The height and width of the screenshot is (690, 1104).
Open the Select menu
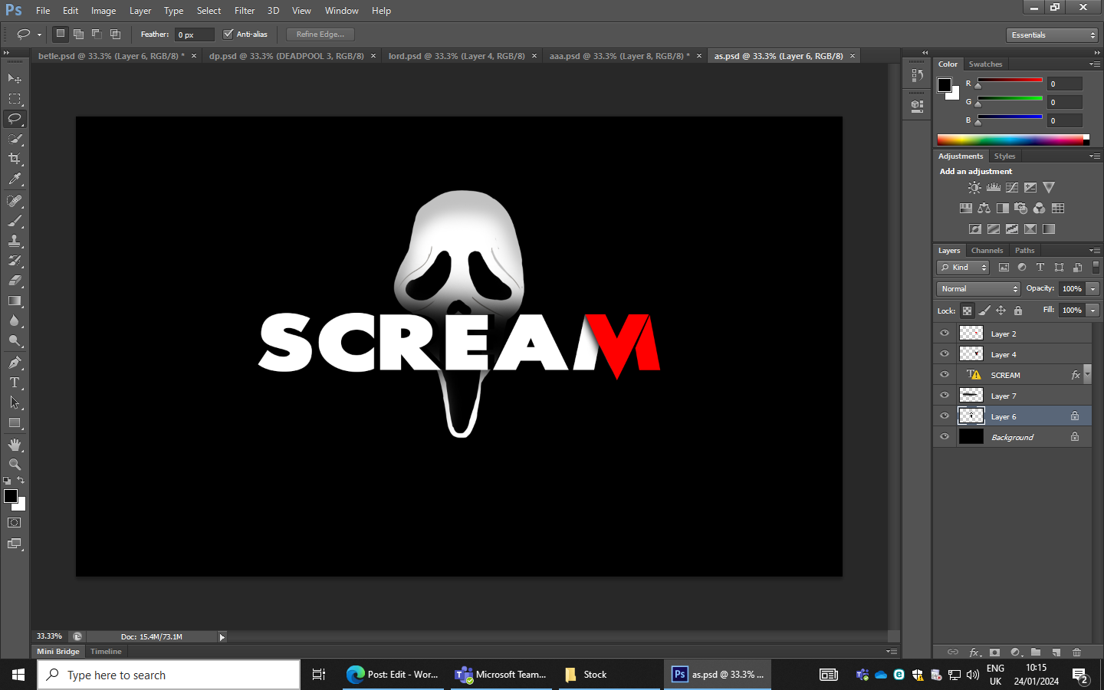[209, 11]
